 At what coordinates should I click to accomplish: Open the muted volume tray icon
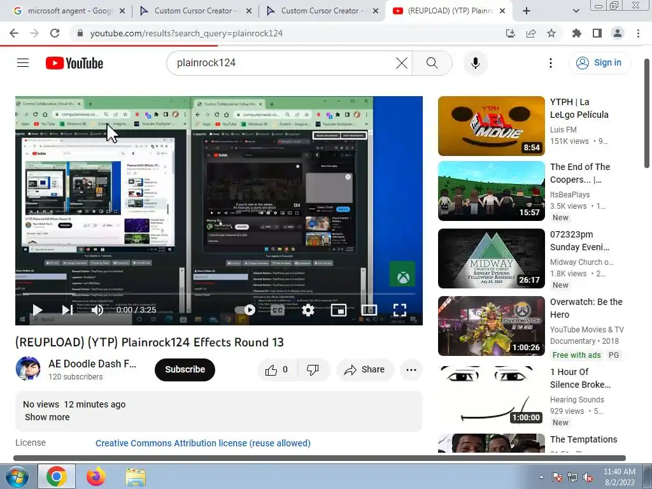tap(588, 477)
